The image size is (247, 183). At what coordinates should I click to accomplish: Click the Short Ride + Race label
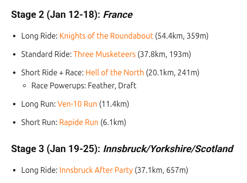(53, 72)
